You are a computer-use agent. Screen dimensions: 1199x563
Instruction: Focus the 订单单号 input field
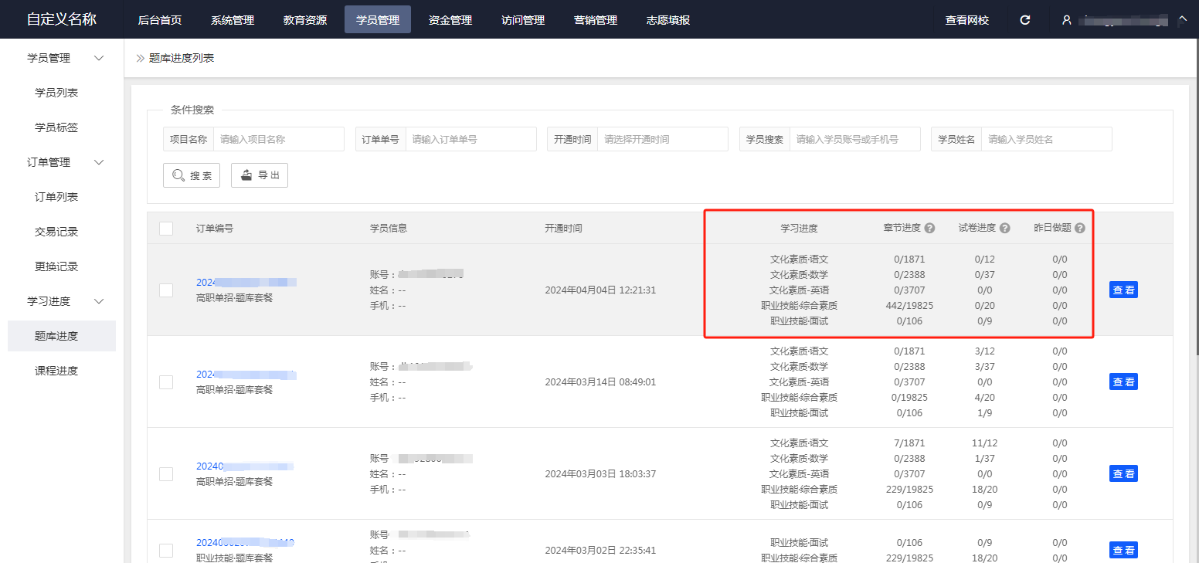click(470, 140)
